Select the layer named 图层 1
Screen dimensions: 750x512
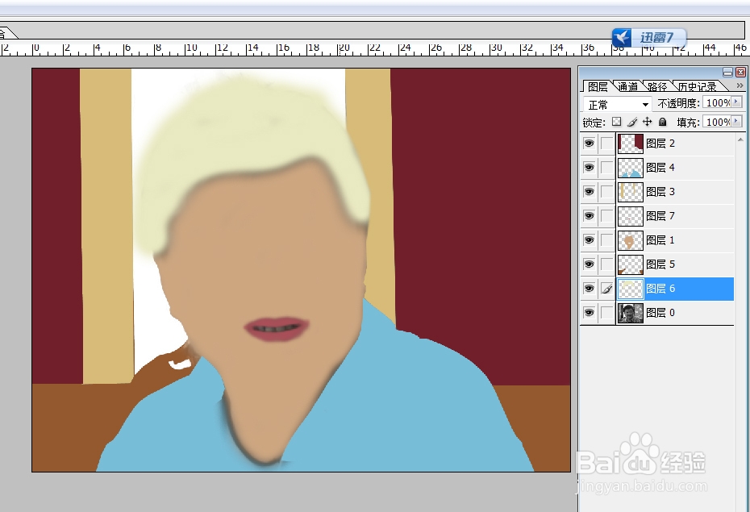(660, 240)
